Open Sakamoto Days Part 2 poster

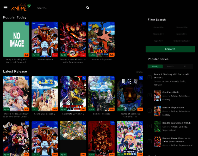(x=73, y=94)
